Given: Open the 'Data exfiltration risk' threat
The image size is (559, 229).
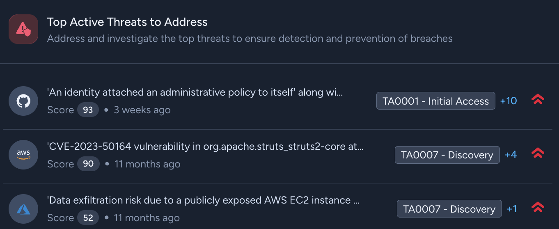Looking at the screenshot, I should point(203,200).
